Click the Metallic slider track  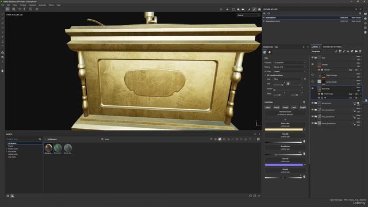pyautogui.click(x=283, y=143)
